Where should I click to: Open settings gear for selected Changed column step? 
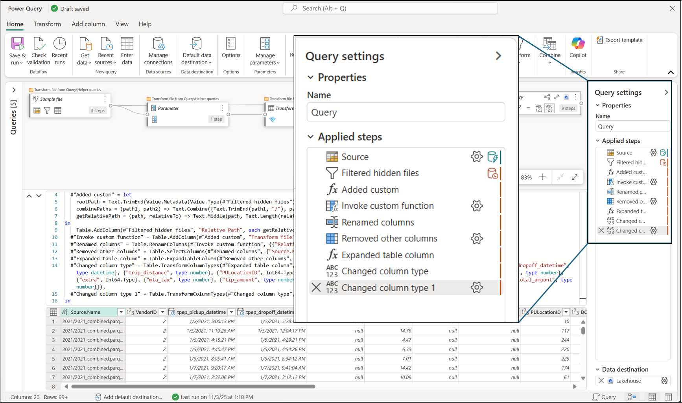pos(653,231)
